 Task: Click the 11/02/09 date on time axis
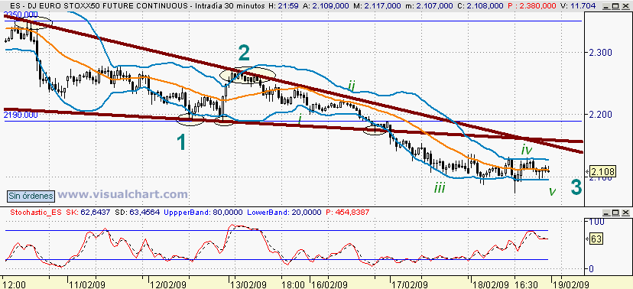88,284
